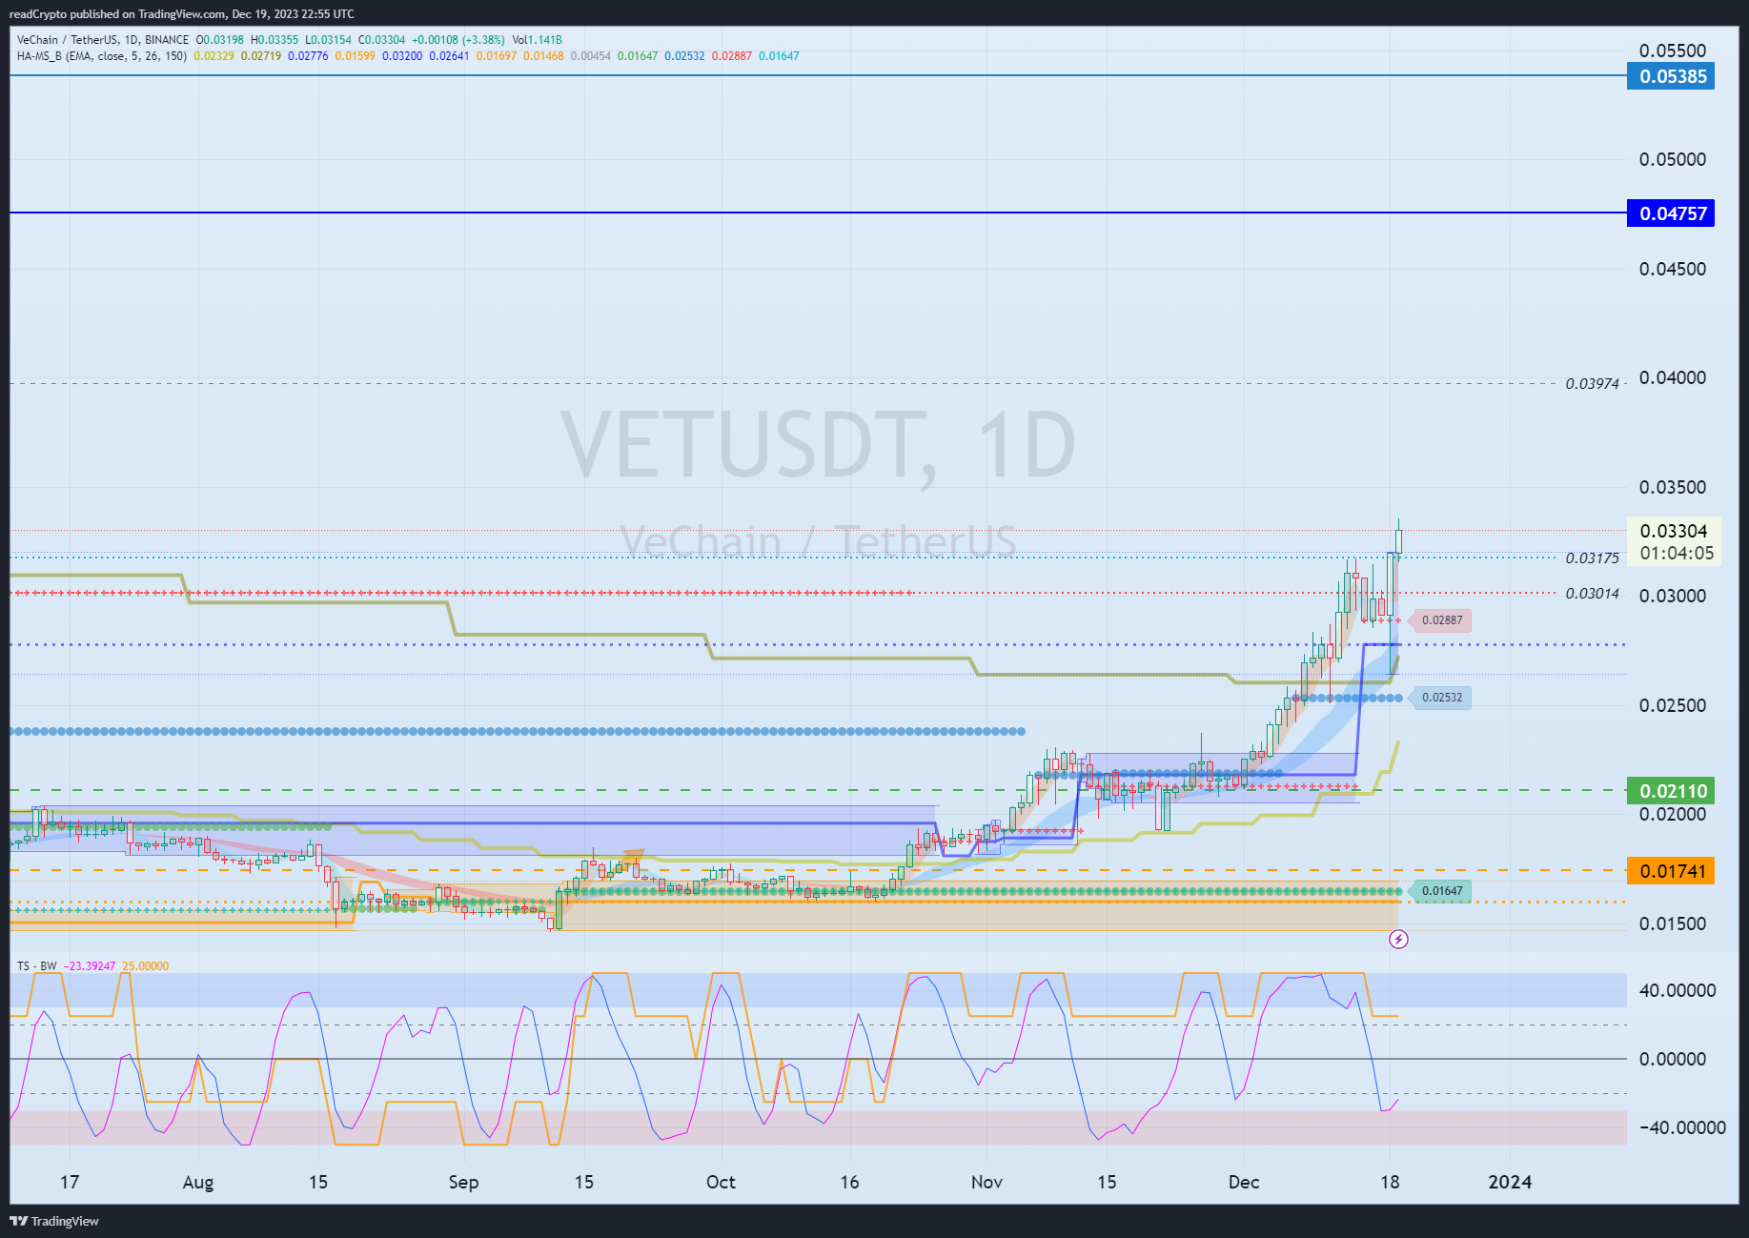This screenshot has height=1238, width=1749.
Task: Click the Aug date on time axis
Action: point(198,1182)
